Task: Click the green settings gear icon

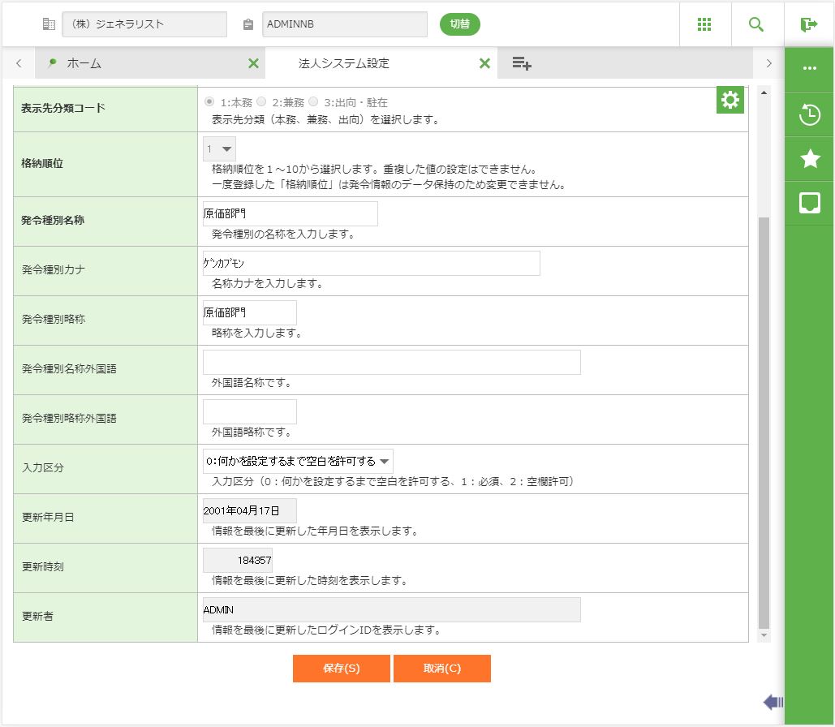Action: 730,100
